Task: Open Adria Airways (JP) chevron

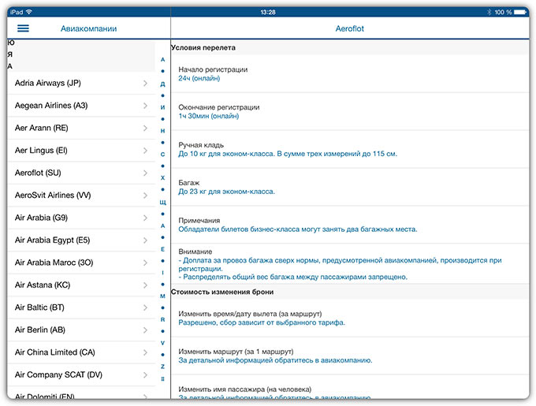Action: [x=145, y=83]
